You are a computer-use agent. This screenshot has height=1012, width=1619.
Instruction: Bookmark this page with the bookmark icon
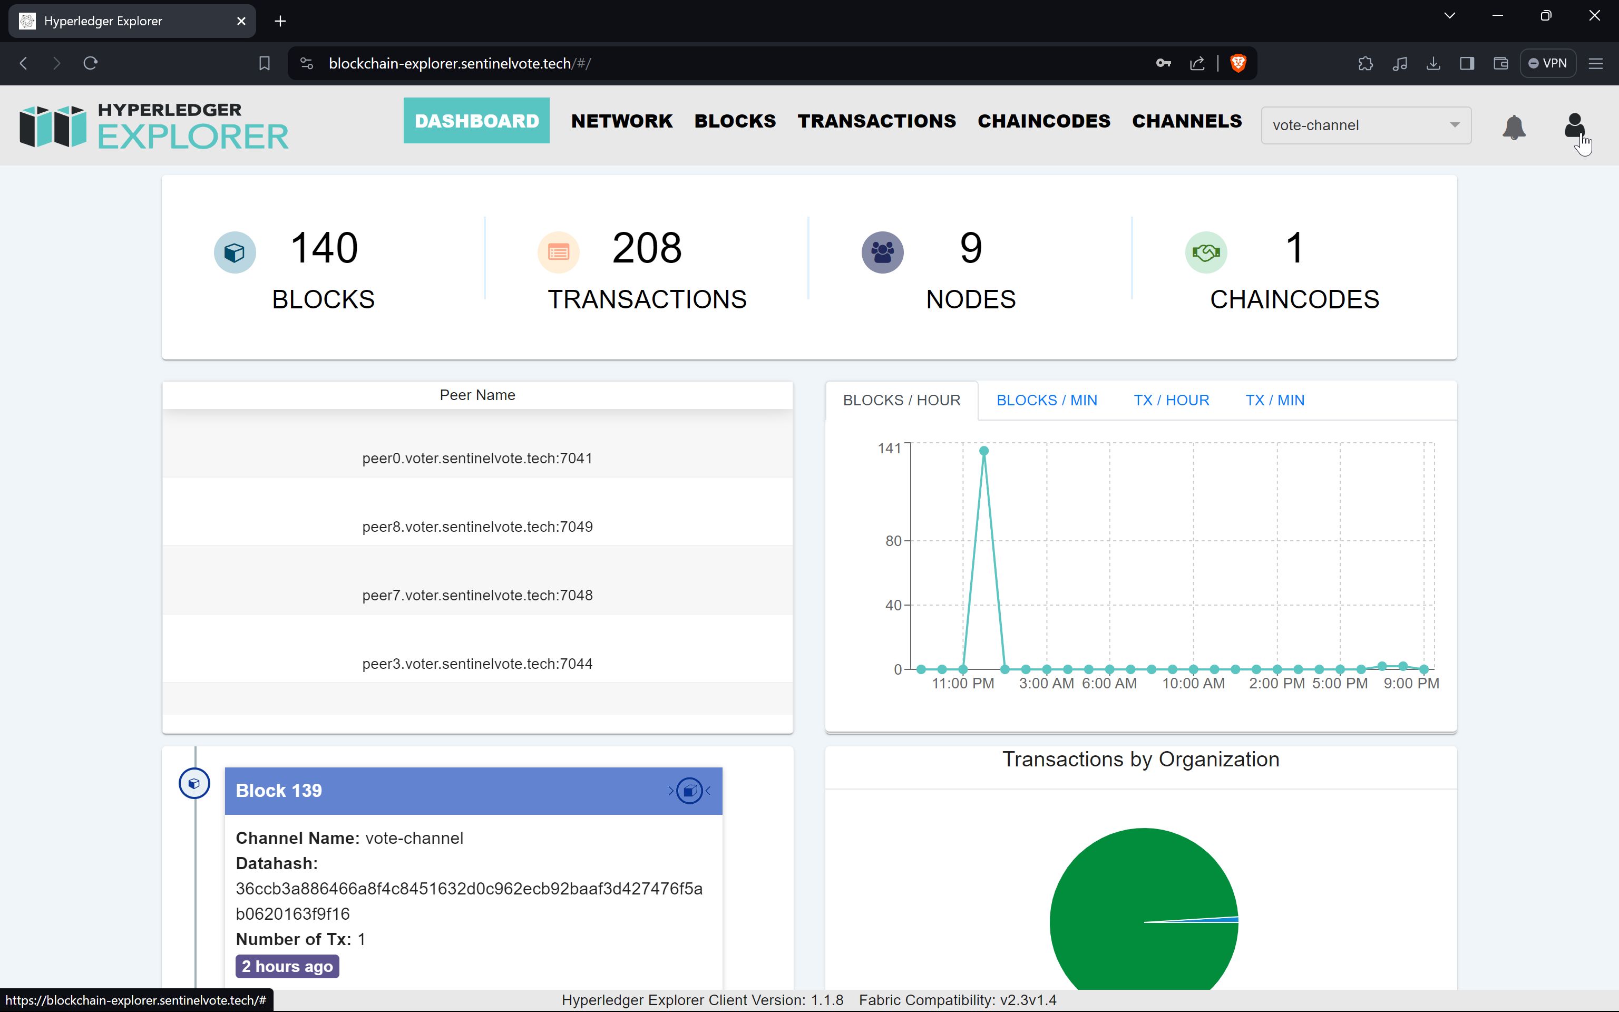point(264,63)
